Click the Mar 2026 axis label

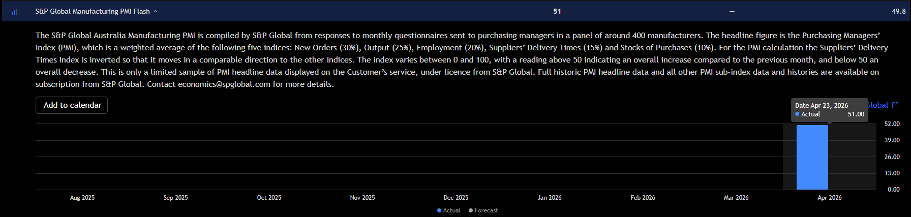point(736,198)
